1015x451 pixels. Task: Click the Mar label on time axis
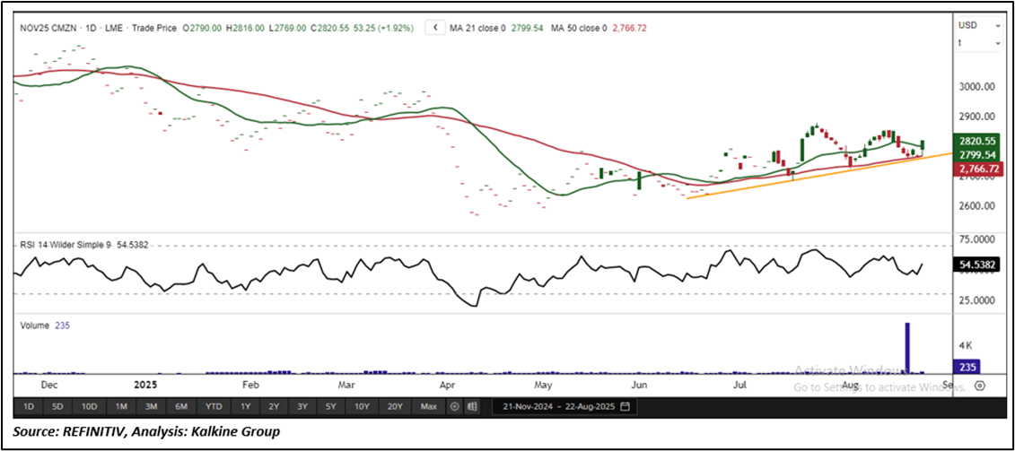point(345,385)
